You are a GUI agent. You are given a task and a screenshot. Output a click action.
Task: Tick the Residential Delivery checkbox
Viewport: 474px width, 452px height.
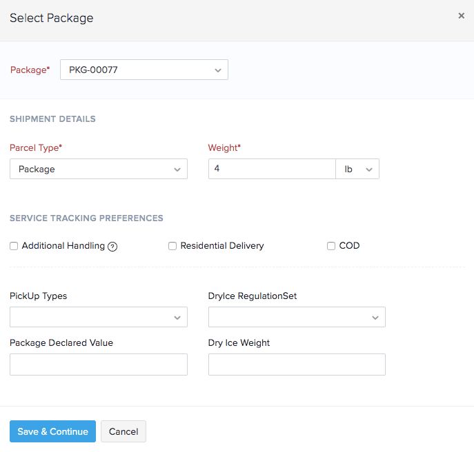(x=172, y=246)
